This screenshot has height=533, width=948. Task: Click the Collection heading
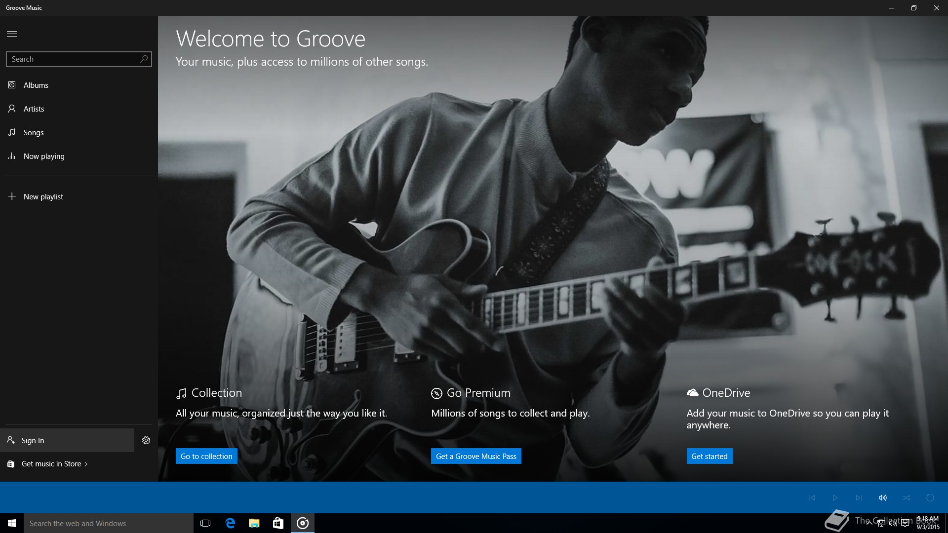217,393
